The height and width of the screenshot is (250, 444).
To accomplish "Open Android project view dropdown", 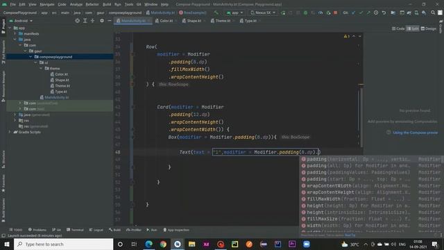I will pyautogui.click(x=21, y=21).
